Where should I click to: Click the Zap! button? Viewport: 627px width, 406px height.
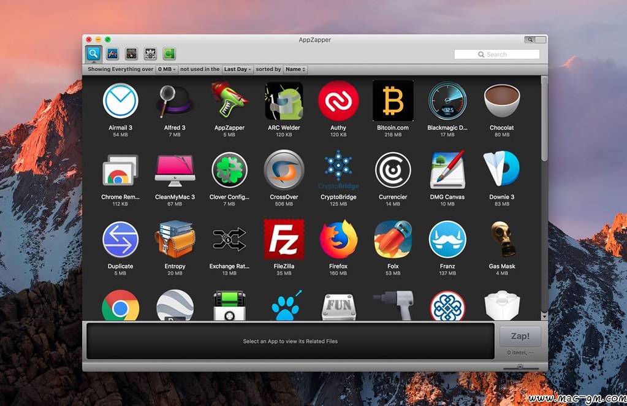click(x=520, y=336)
